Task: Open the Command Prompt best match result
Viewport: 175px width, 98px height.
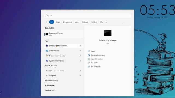Action: (64, 34)
